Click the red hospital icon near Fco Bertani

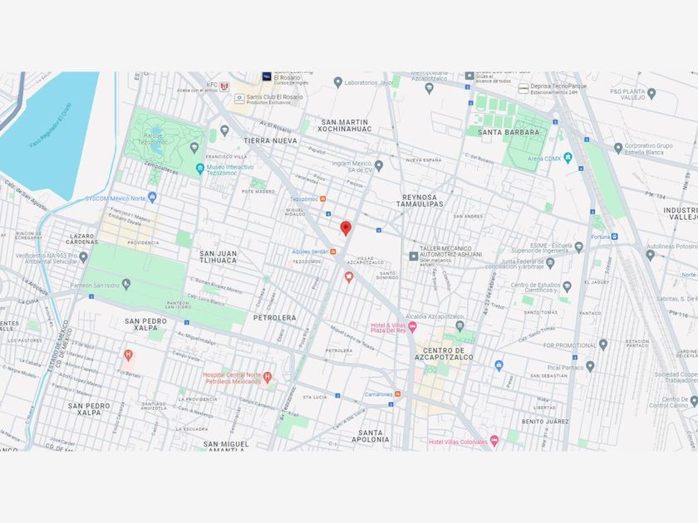(128, 355)
